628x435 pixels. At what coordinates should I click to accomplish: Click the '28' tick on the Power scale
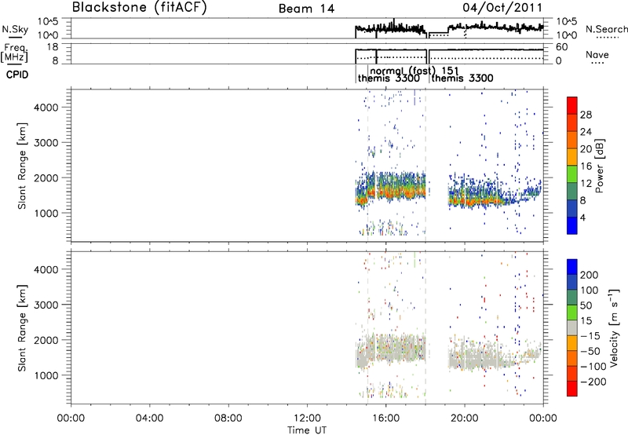[586, 115]
